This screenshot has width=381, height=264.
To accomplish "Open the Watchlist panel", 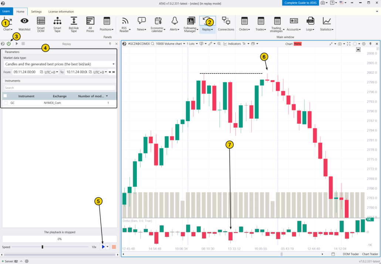I will pos(24,24).
